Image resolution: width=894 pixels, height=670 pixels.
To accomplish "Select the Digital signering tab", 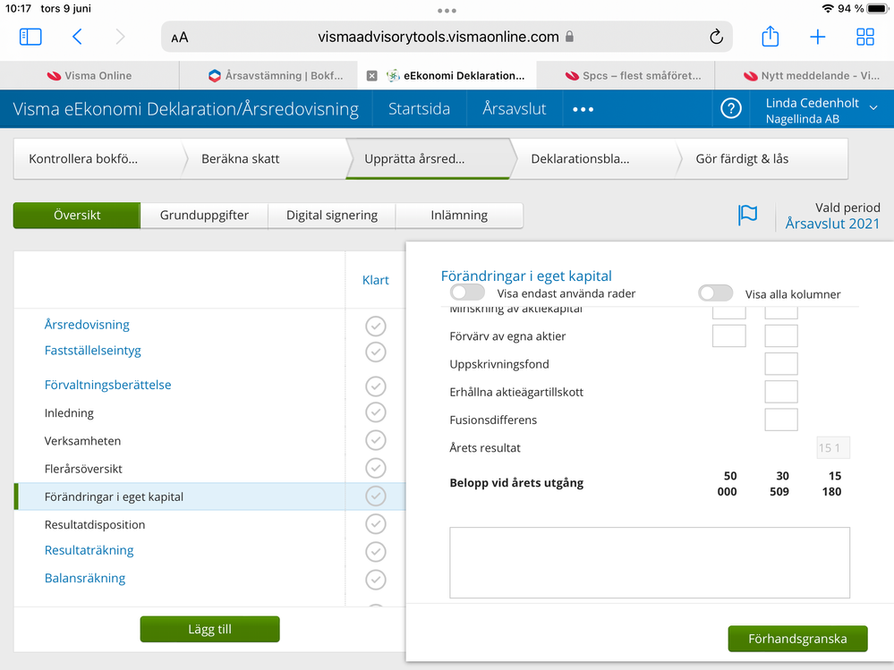I will pos(332,216).
